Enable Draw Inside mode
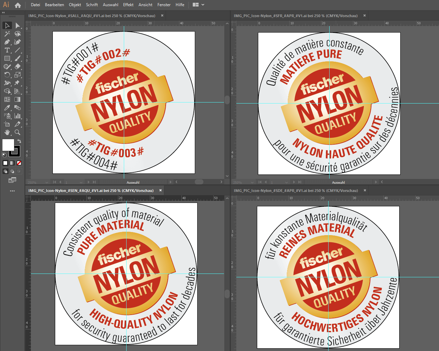439x351 pixels. click(x=19, y=171)
